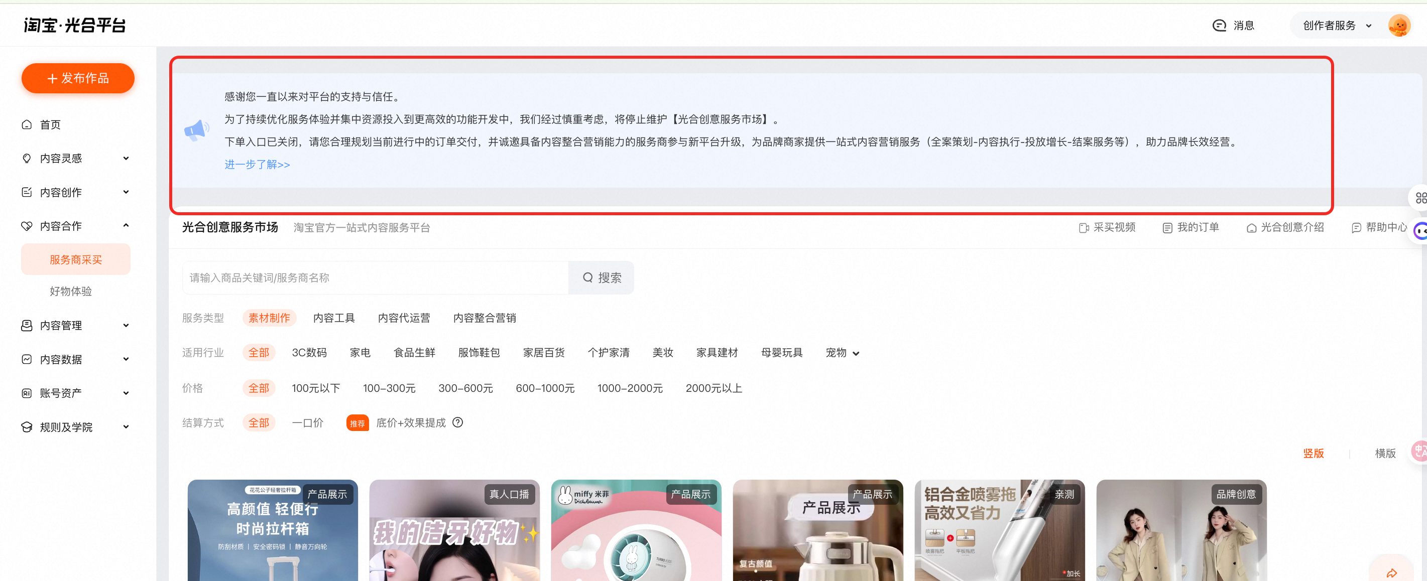Image resolution: width=1427 pixels, height=581 pixels.
Task: Expand more industries arrow after 宠物
Action: [x=856, y=354]
